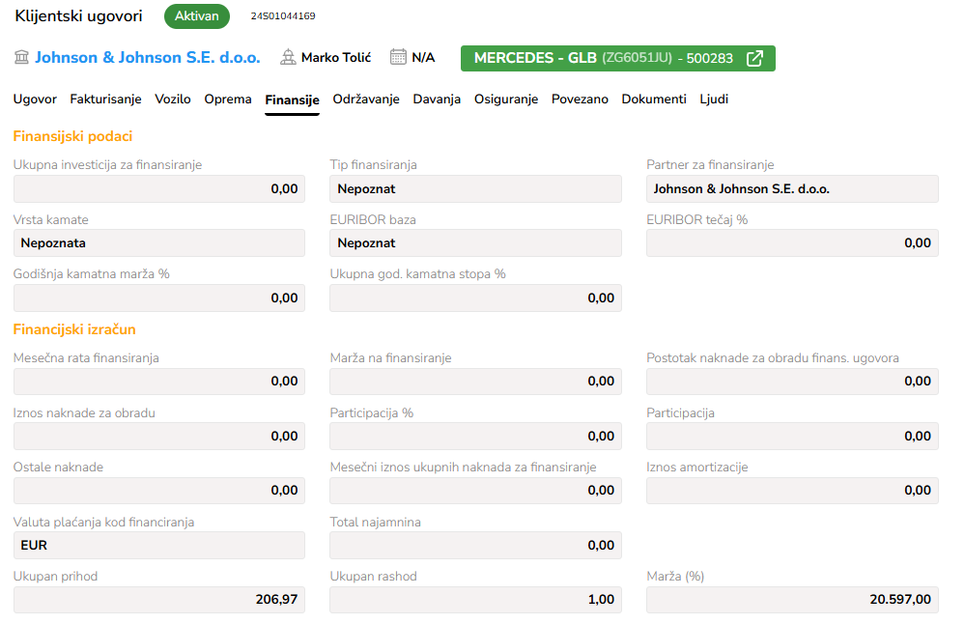This screenshot has width=965, height=624.
Task: Click the Ukupna investicija za finansiranje field
Action: [x=159, y=189]
